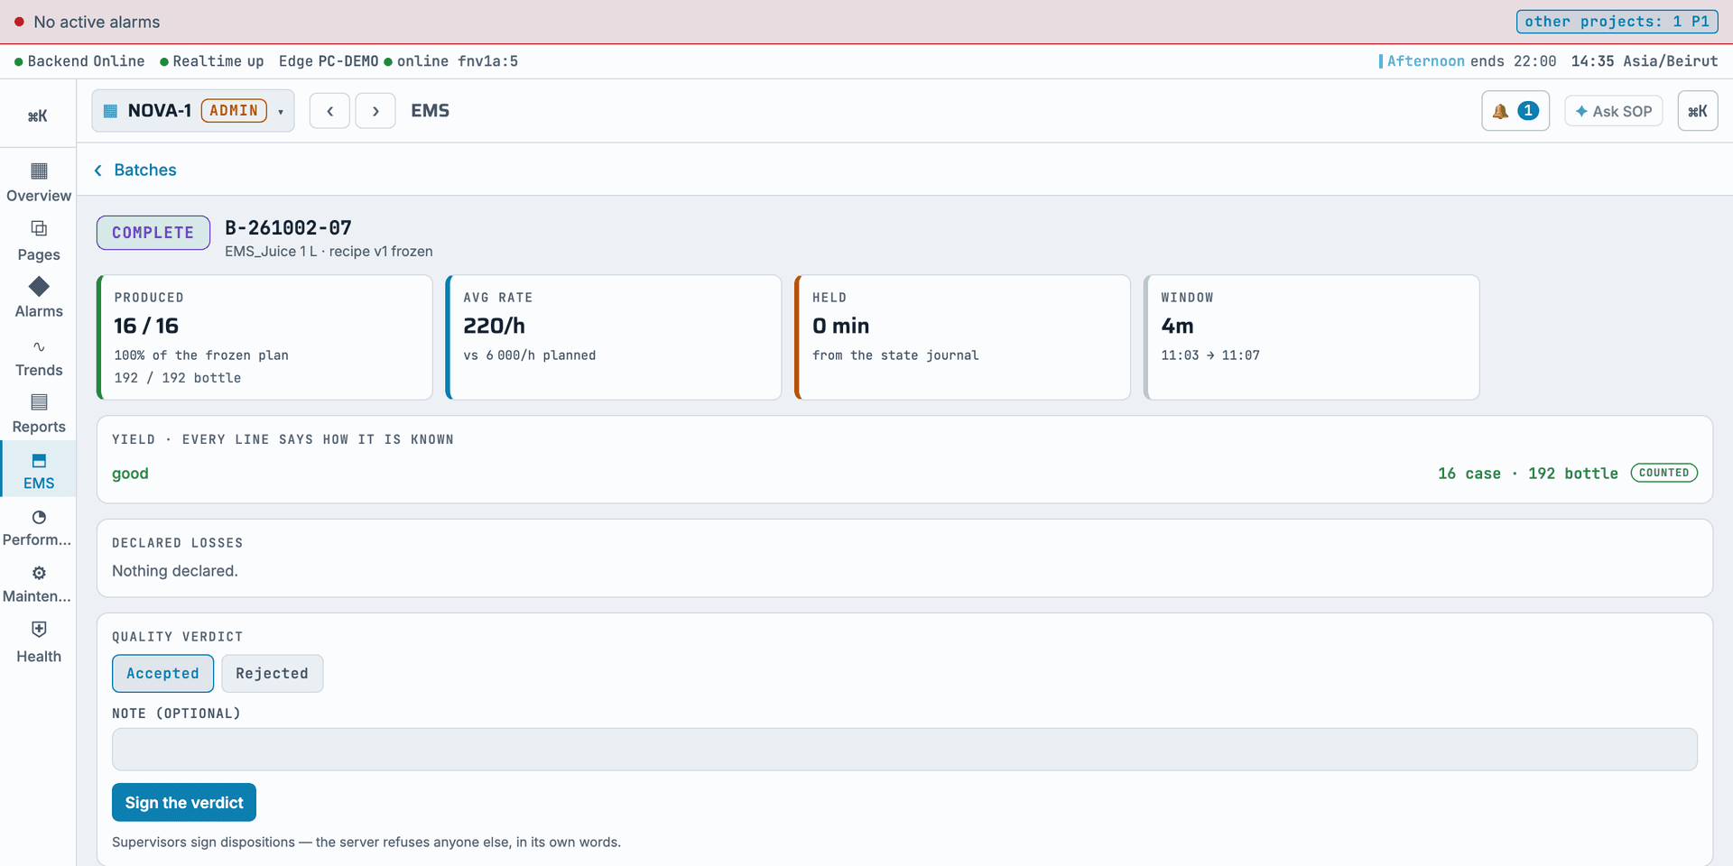This screenshot has width=1733, height=866.
Task: Click the '16 case · 192 bottle' value
Action: click(1527, 474)
